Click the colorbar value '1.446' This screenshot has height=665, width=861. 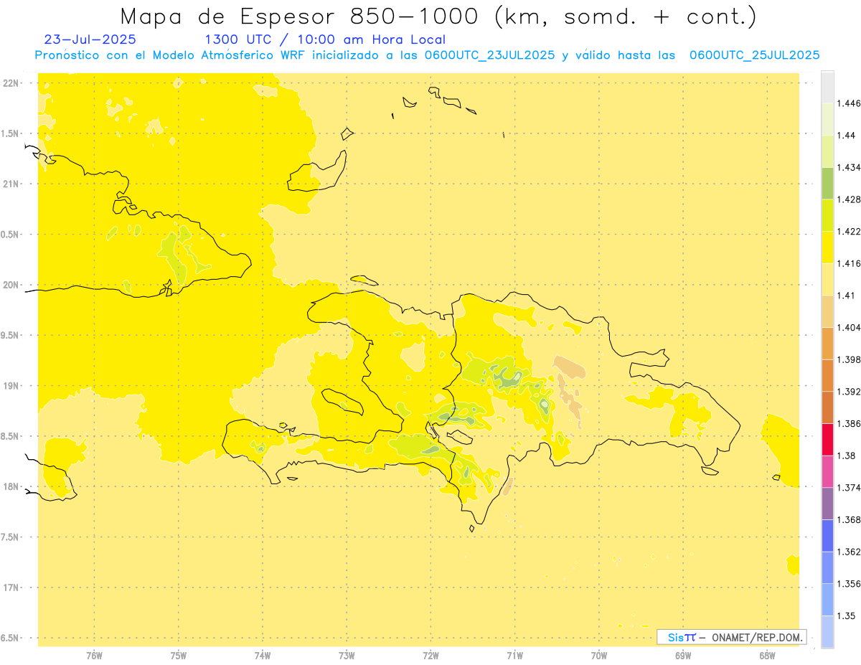[x=850, y=104]
